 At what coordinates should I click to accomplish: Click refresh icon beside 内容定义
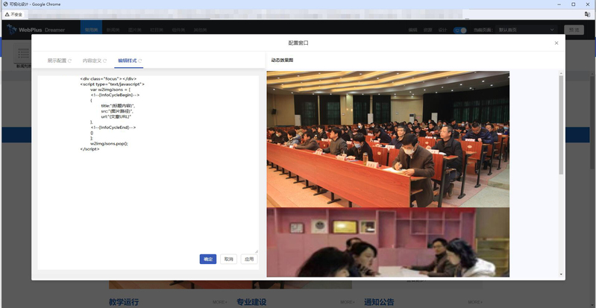coord(104,61)
